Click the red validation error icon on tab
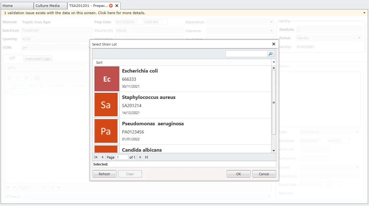The height and width of the screenshot is (206, 369). 111,6
